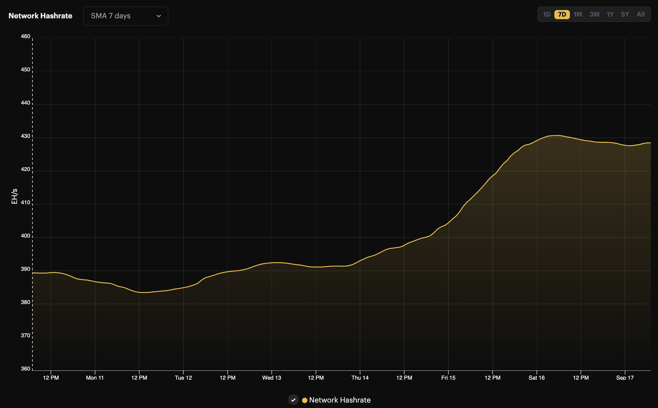Screen dimensions: 658x408
Task: Click the Network Hashrate chart title
Action: [40, 16]
